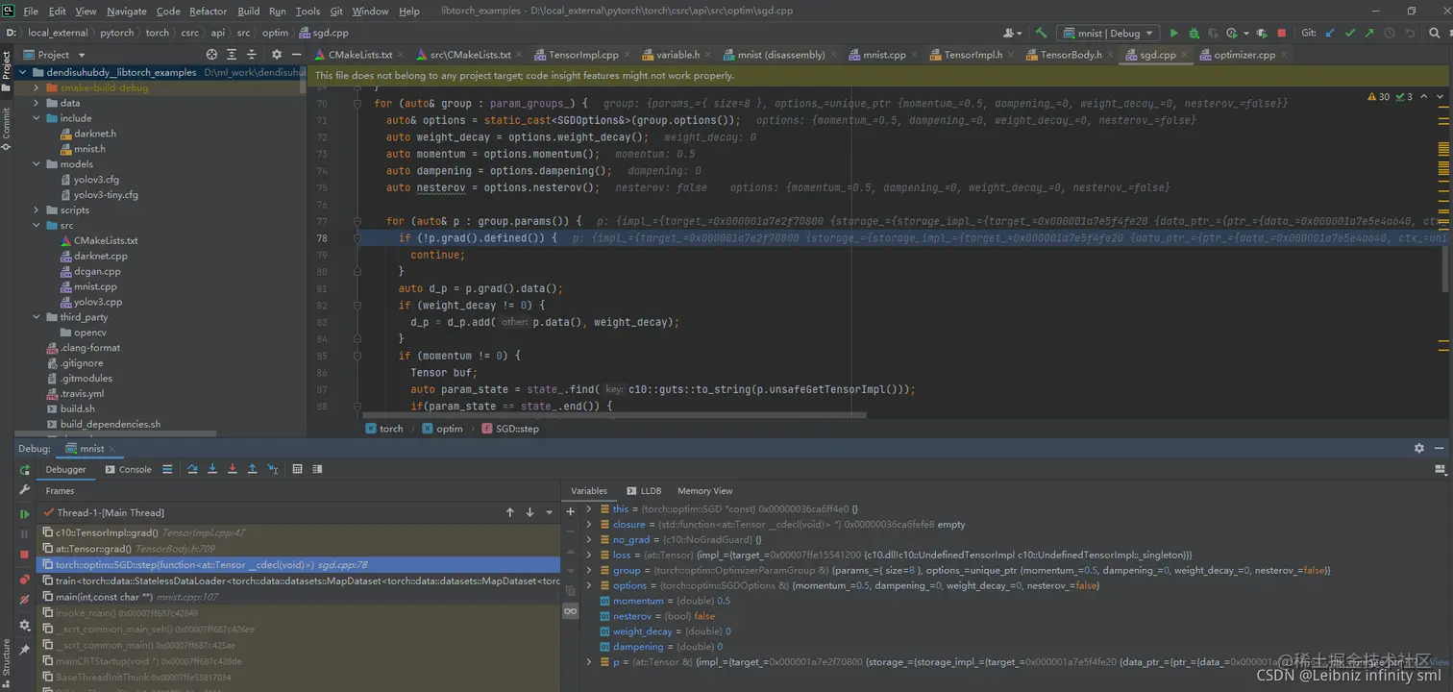Open the Refactor menu
The height and width of the screenshot is (692, 1453).
pyautogui.click(x=208, y=12)
